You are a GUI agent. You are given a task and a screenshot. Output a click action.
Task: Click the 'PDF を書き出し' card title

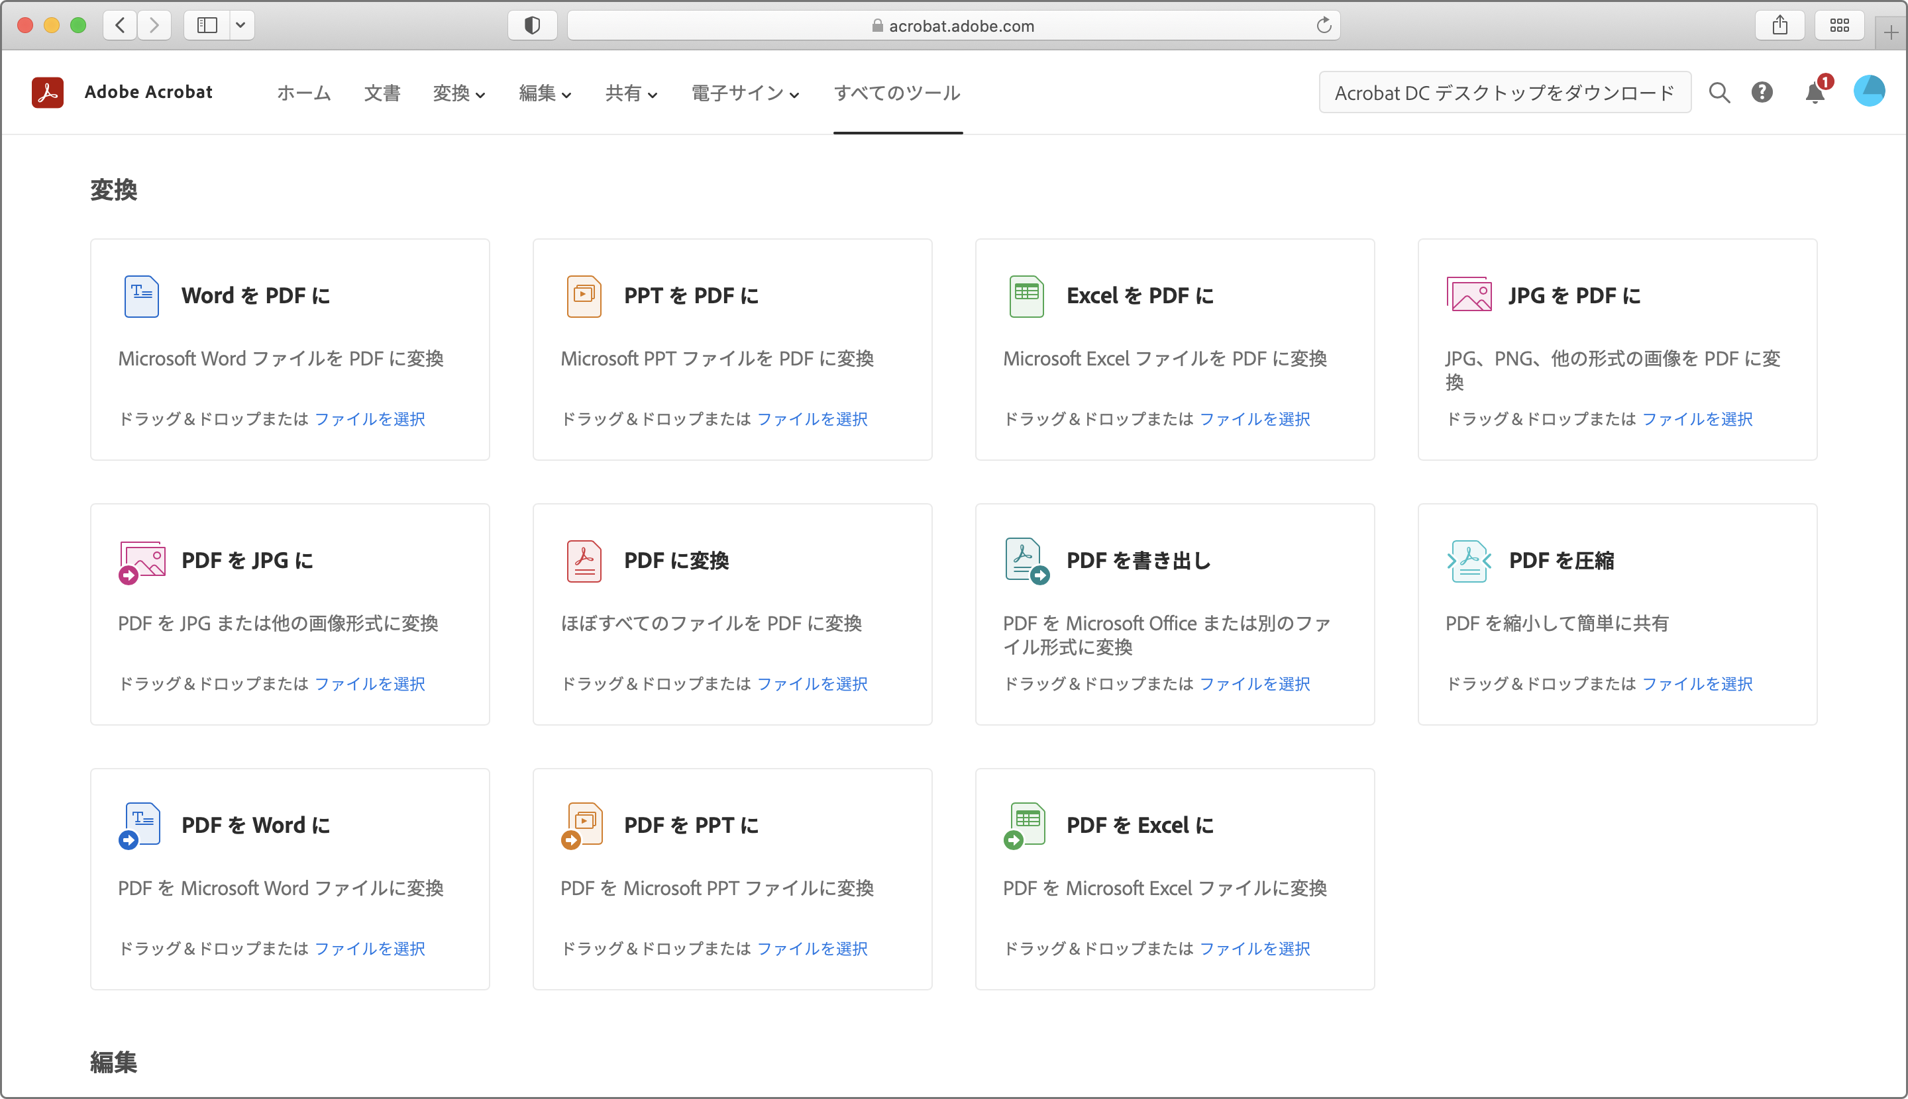[x=1139, y=561]
